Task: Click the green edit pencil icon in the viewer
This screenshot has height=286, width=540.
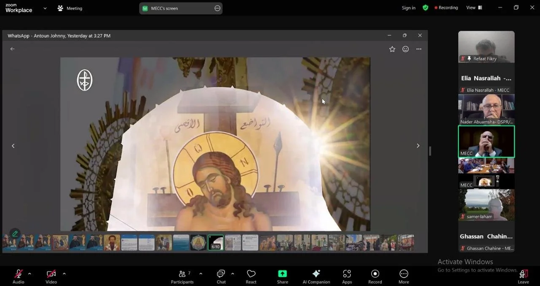Action: point(15,233)
